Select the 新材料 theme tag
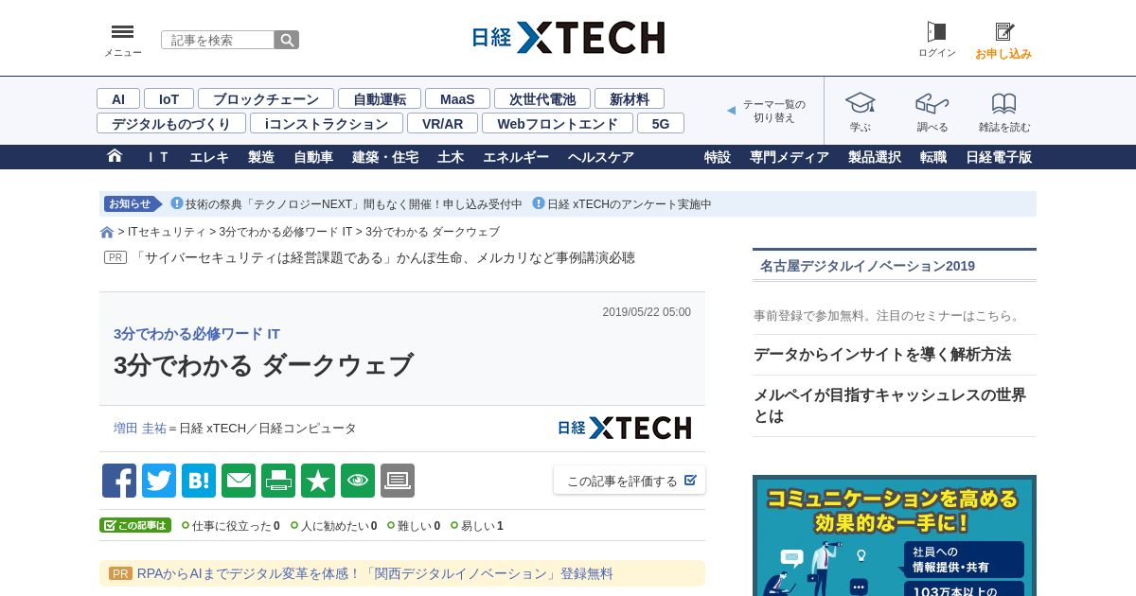Screen dimensions: 1136x596 coord(630,98)
